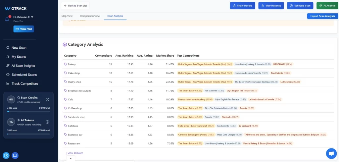339x162 pixels.
Task: Click the Market Share column header
Action: (165, 56)
